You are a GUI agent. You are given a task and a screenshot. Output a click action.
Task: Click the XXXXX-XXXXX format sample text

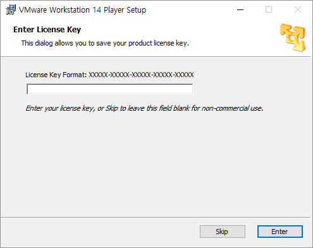click(141, 75)
